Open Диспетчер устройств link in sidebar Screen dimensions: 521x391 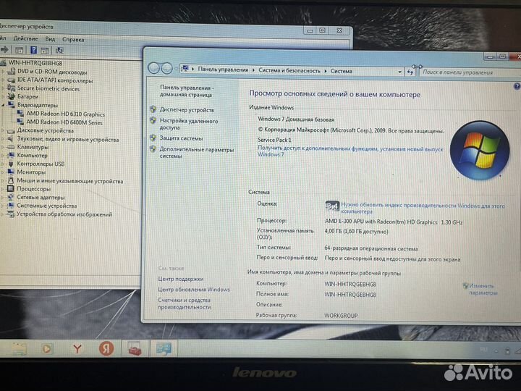click(x=187, y=110)
